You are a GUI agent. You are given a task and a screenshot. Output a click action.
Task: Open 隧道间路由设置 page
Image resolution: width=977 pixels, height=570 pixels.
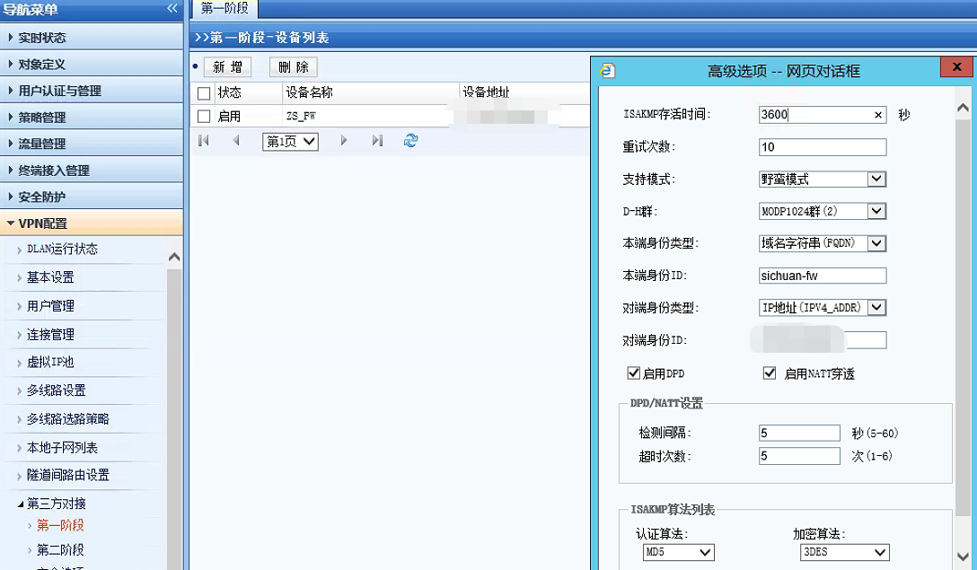pos(68,476)
